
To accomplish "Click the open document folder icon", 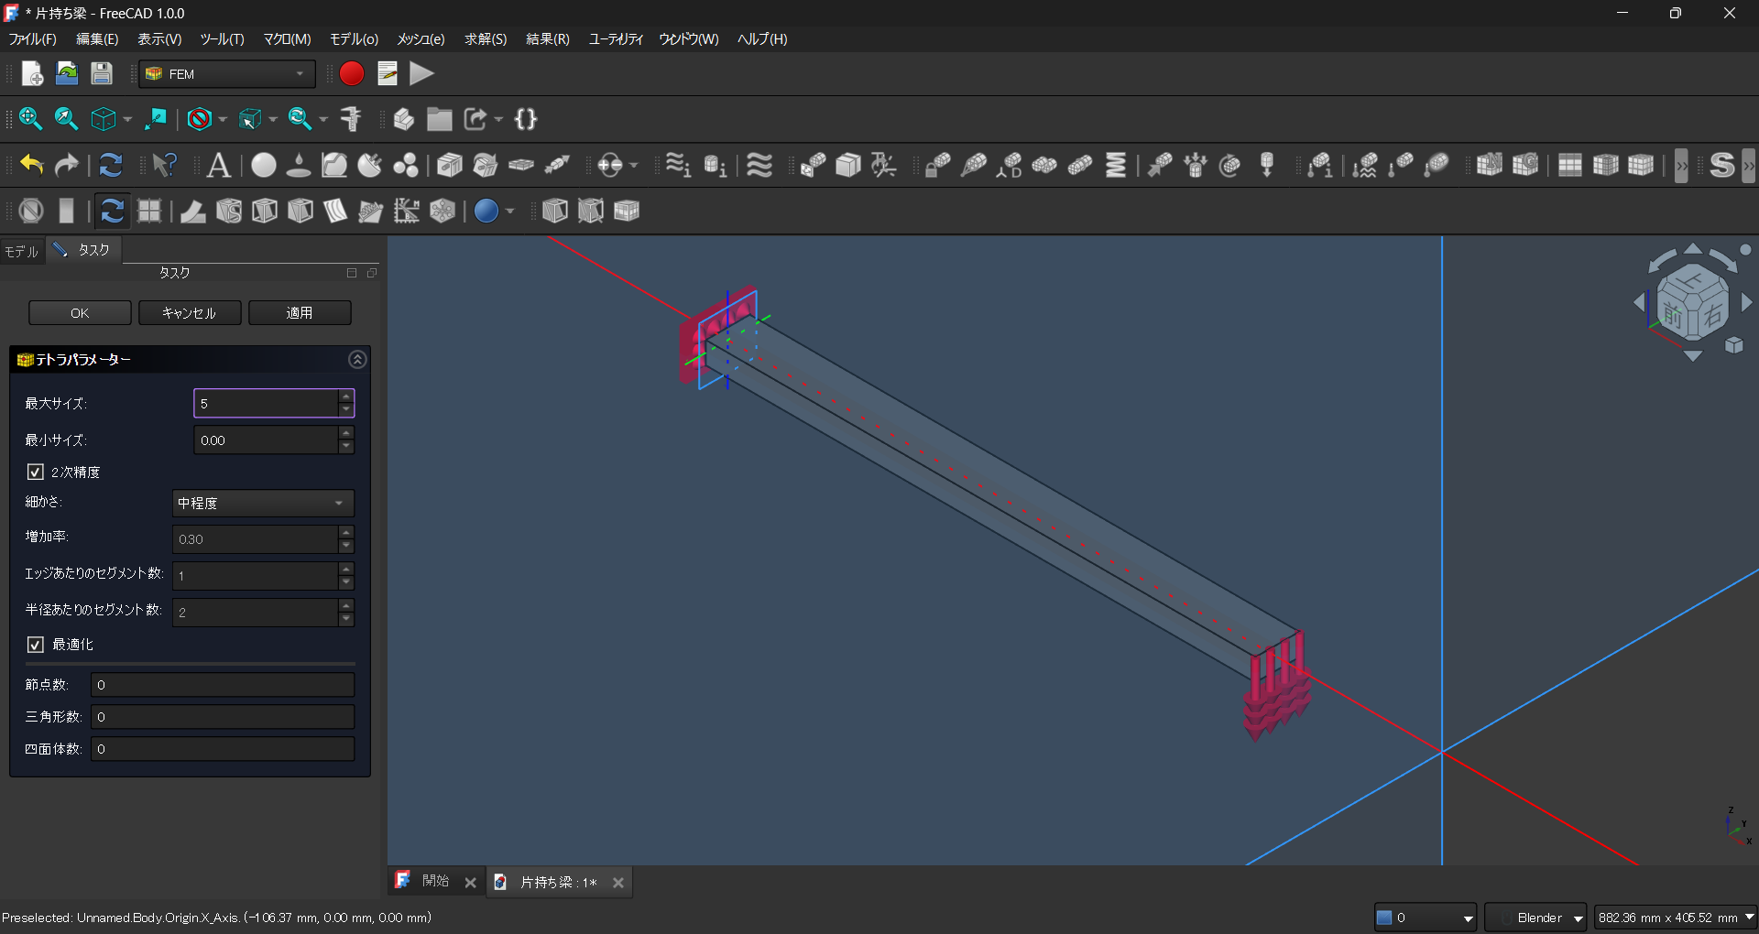I will [x=67, y=73].
